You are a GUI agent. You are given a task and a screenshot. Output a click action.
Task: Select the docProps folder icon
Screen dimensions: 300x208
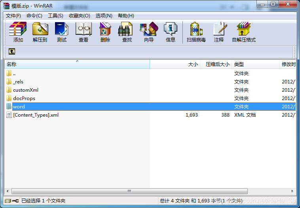[9, 98]
